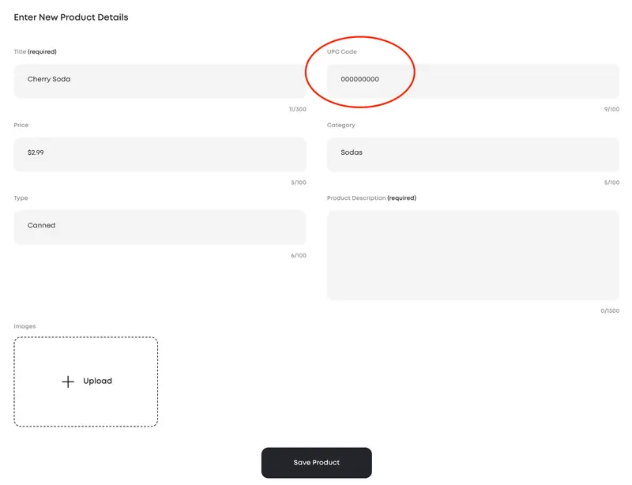632x485 pixels.
Task: Click the Title (required) label
Action: [35, 51]
